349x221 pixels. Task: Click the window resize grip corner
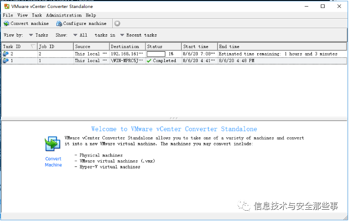(x=345, y=218)
